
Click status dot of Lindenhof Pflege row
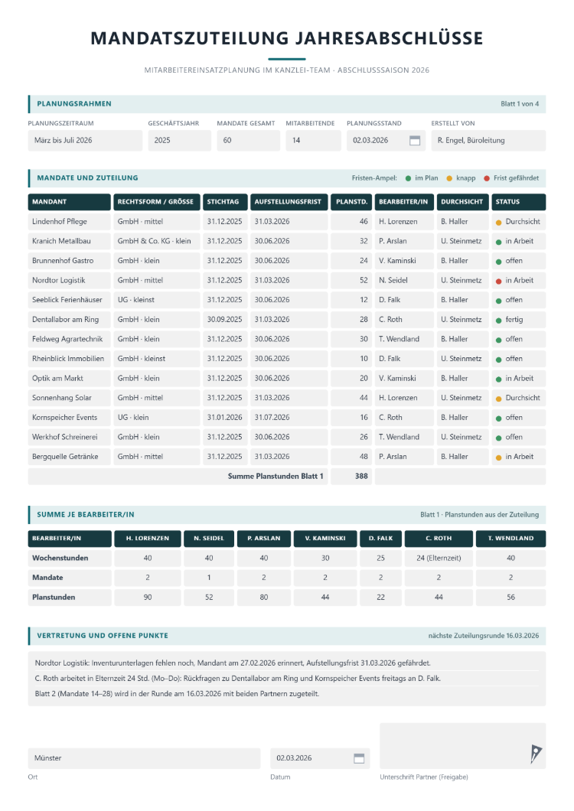tap(498, 223)
